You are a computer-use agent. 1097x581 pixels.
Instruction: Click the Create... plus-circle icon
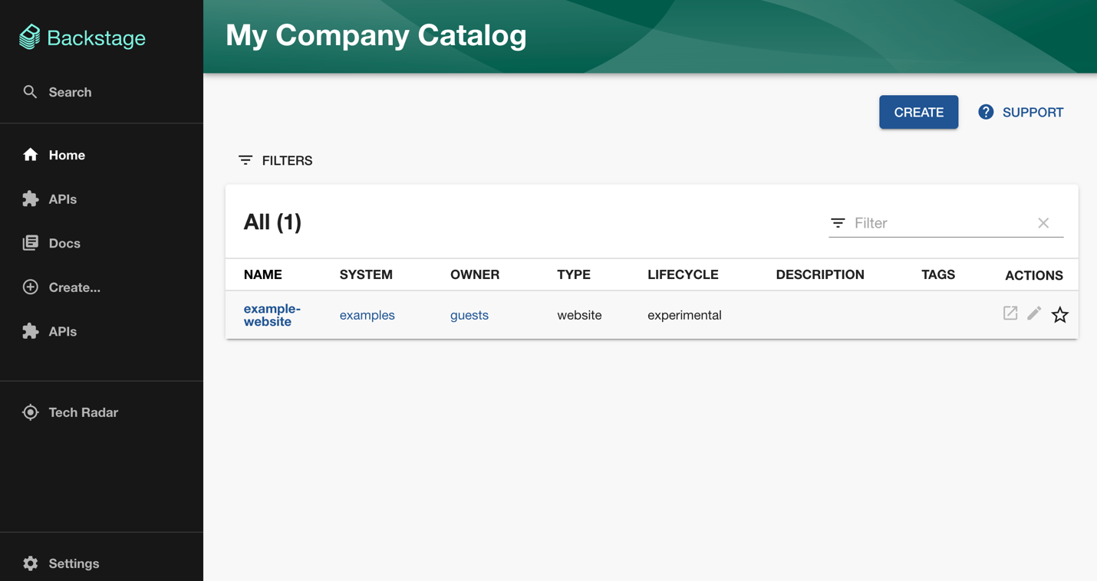31,287
